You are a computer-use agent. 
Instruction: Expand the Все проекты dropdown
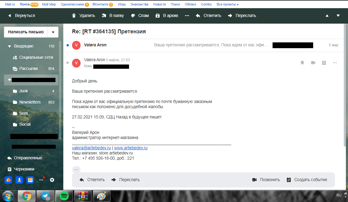pyautogui.click(x=227, y=5)
